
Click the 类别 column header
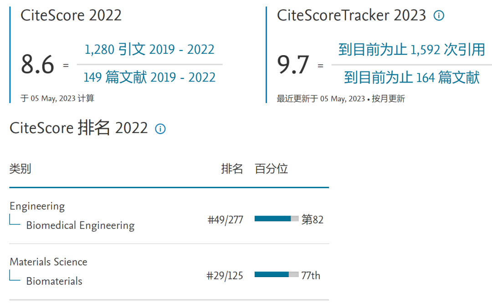pyautogui.click(x=20, y=169)
